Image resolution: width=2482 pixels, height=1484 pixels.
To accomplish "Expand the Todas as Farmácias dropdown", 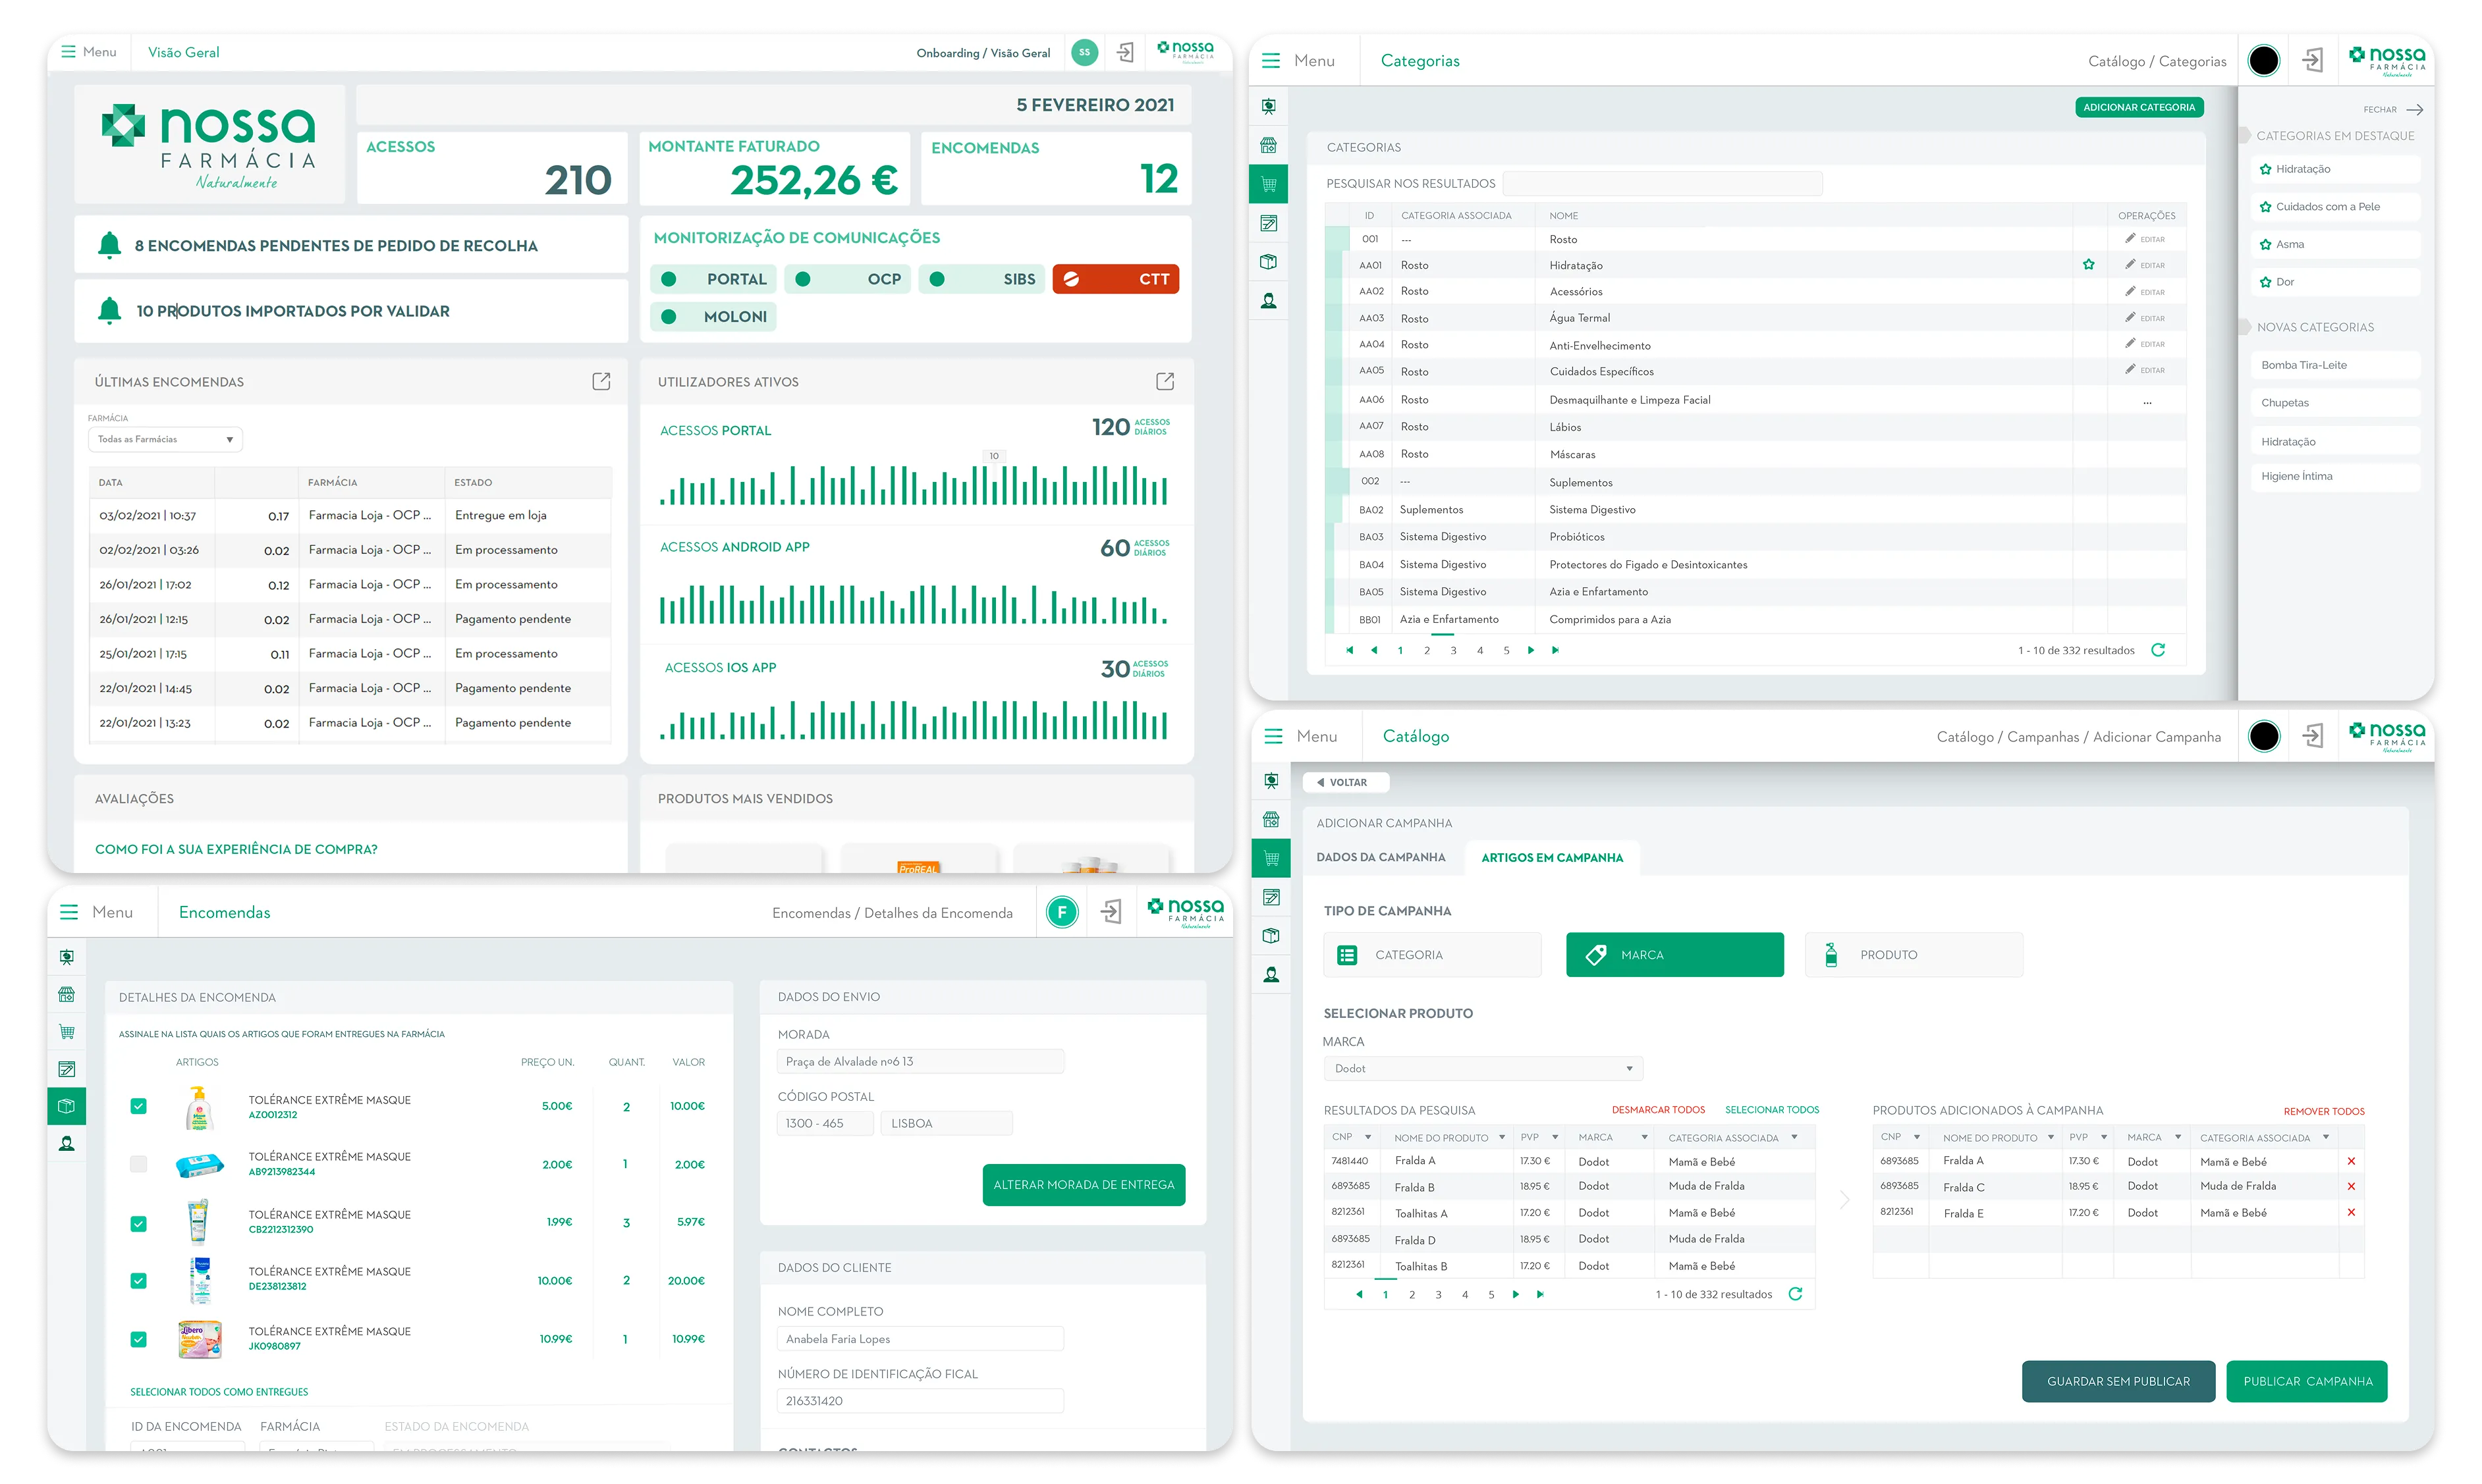I will (x=165, y=439).
